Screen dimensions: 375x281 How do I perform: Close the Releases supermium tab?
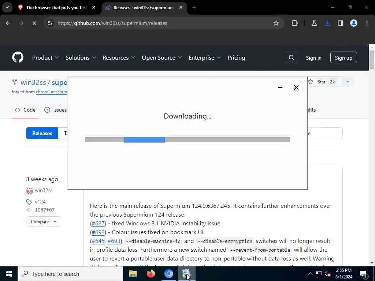point(181,8)
